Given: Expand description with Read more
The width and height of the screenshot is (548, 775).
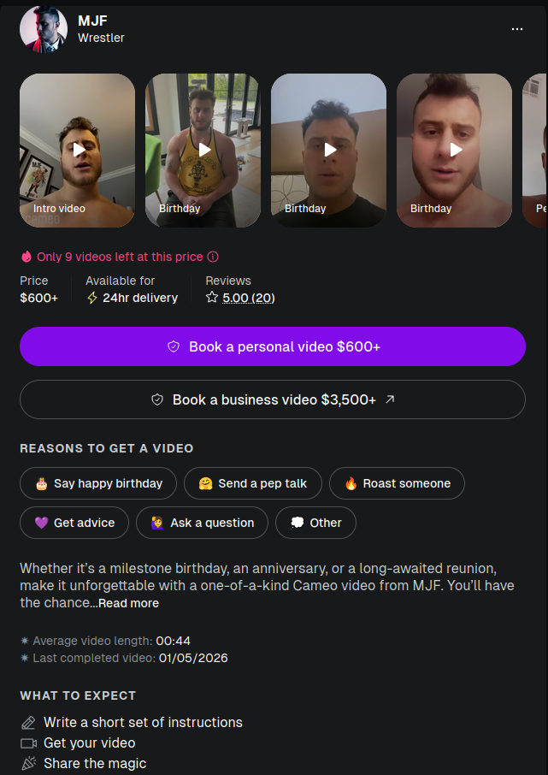Looking at the screenshot, I should coord(129,603).
